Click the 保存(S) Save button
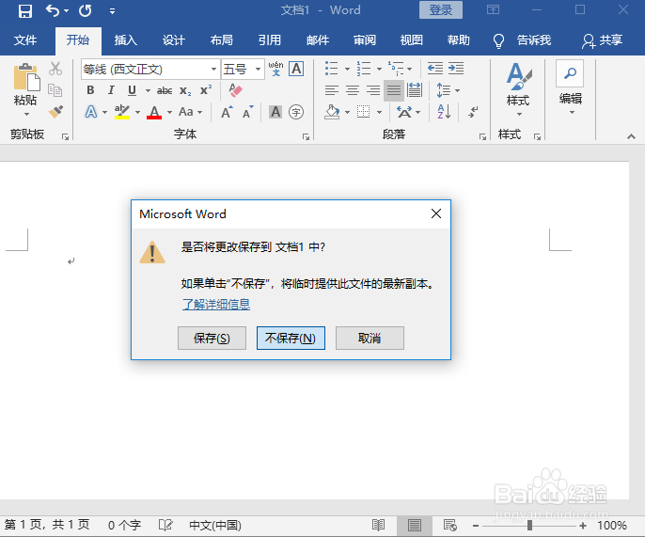This screenshot has width=645, height=537. (x=212, y=339)
